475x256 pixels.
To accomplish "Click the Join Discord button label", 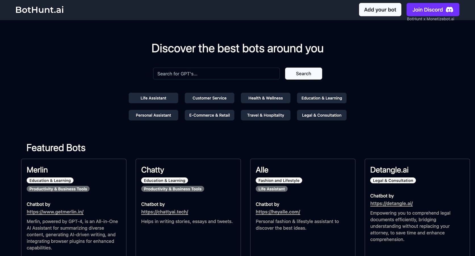I will click(427, 10).
